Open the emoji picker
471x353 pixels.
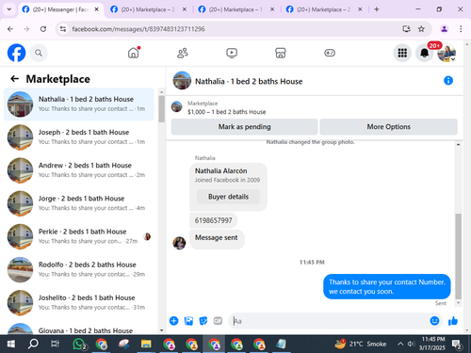point(434,321)
